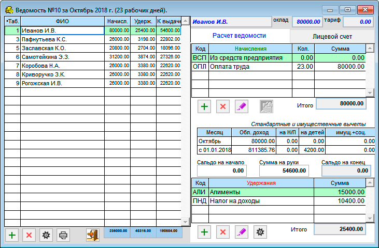Exit via the door icon
Image resolution: width=379 pixels, height=248 pixels.
click(93, 235)
